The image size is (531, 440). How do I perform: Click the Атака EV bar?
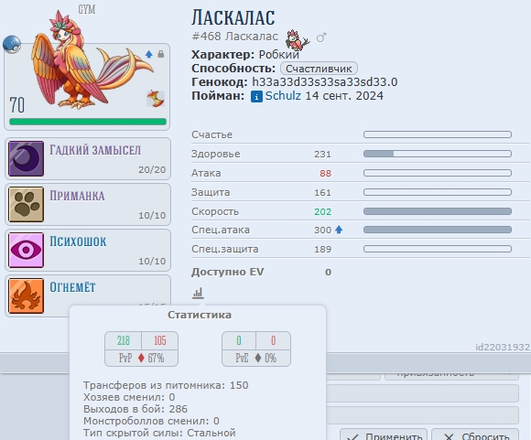(438, 173)
